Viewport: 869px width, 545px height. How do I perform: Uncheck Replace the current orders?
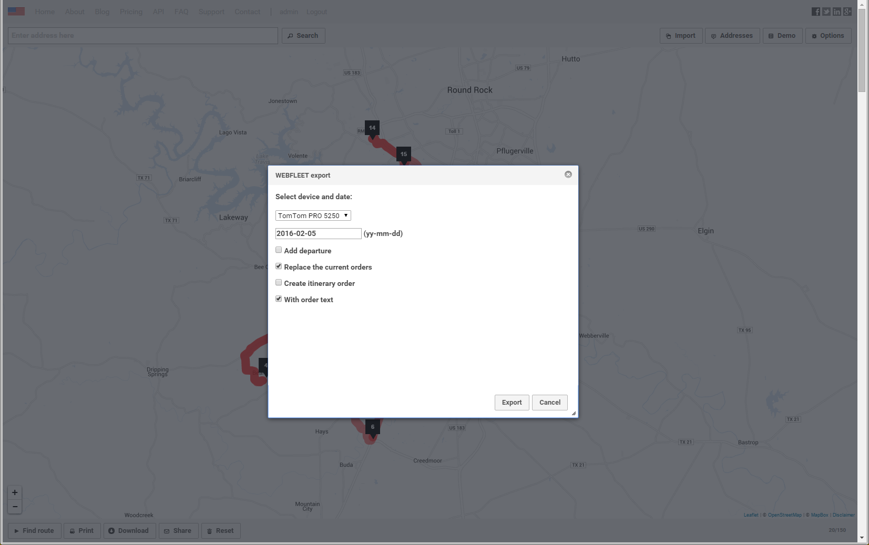[x=279, y=266]
